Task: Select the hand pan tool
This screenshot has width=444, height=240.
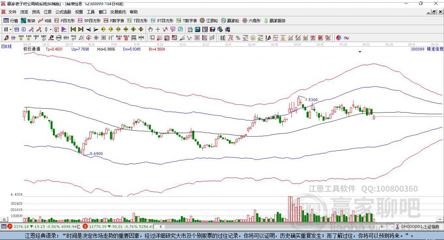Action: (x=150, y=29)
